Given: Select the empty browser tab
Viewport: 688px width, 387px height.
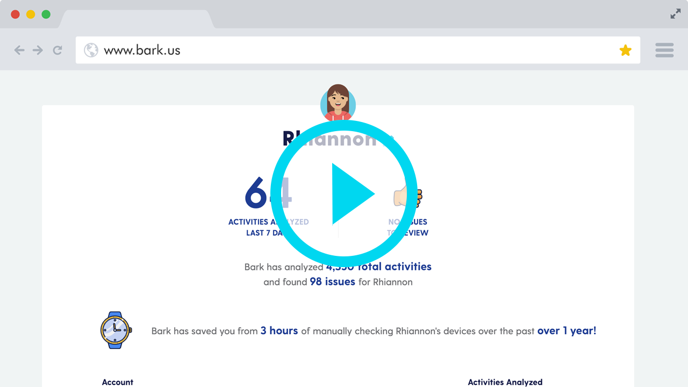Looking at the screenshot, I should (135, 19).
